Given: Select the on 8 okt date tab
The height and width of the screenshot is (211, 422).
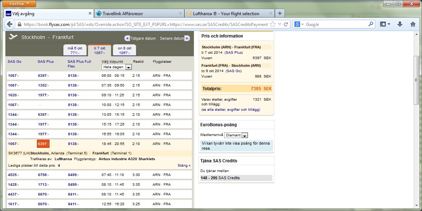Looking at the screenshot, I should (x=125, y=50).
